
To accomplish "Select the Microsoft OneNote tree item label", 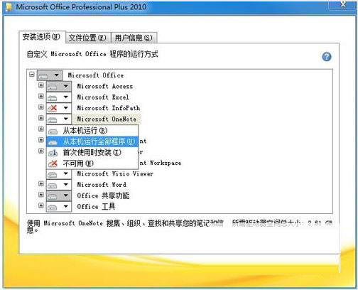I will 107,119.
